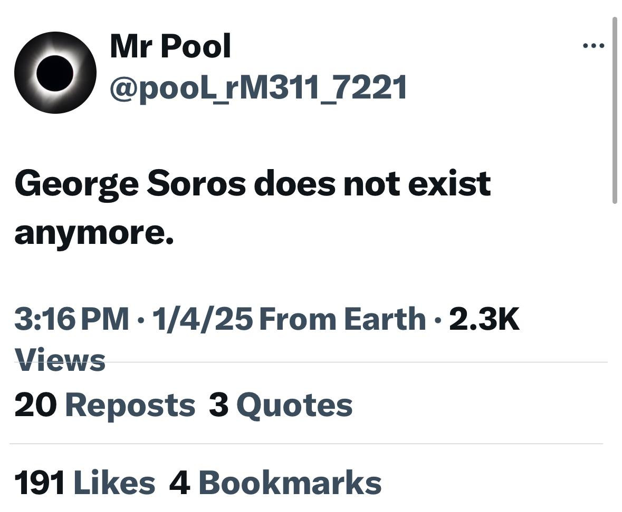Click the 1/4/25 post date
The width and height of the screenshot is (622, 512).
point(202,319)
